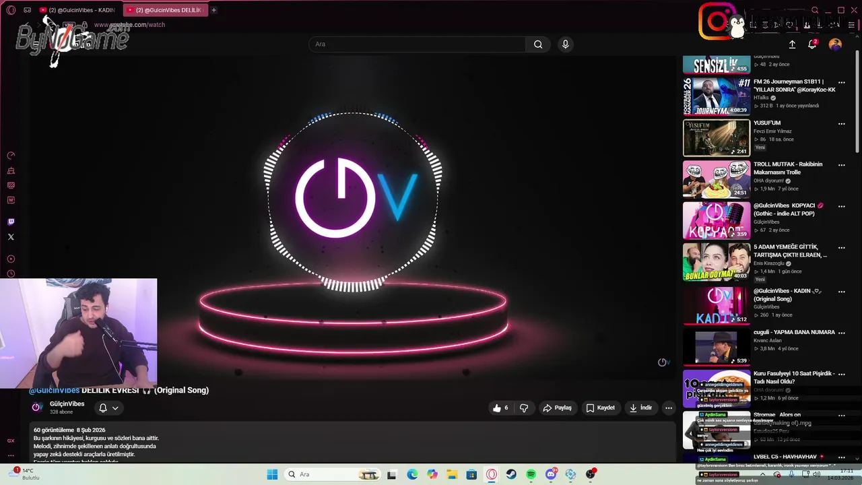This screenshot has width=862, height=485.
Task: Open options for FM 26 Journeyman video
Action: [x=841, y=82]
